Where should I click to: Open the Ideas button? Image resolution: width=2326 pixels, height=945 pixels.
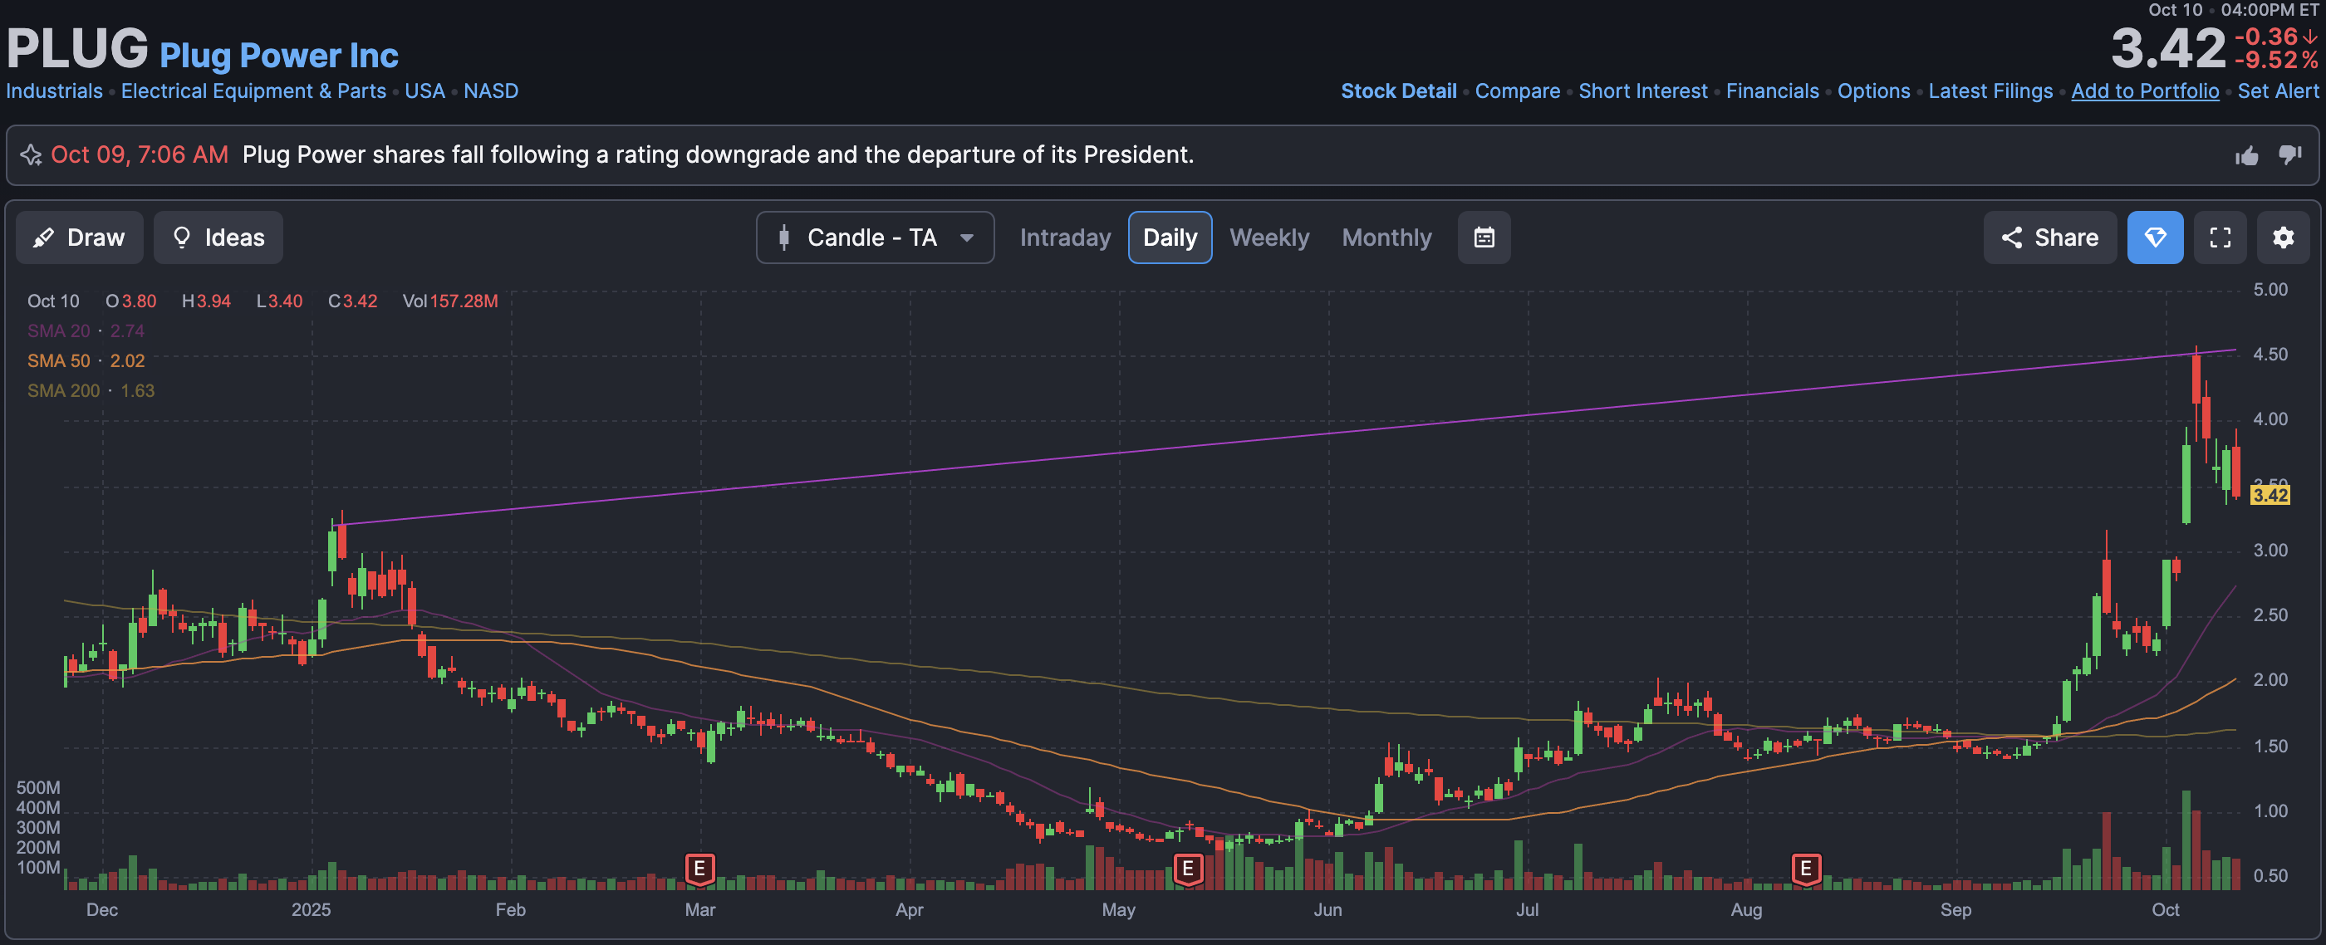pyautogui.click(x=218, y=237)
